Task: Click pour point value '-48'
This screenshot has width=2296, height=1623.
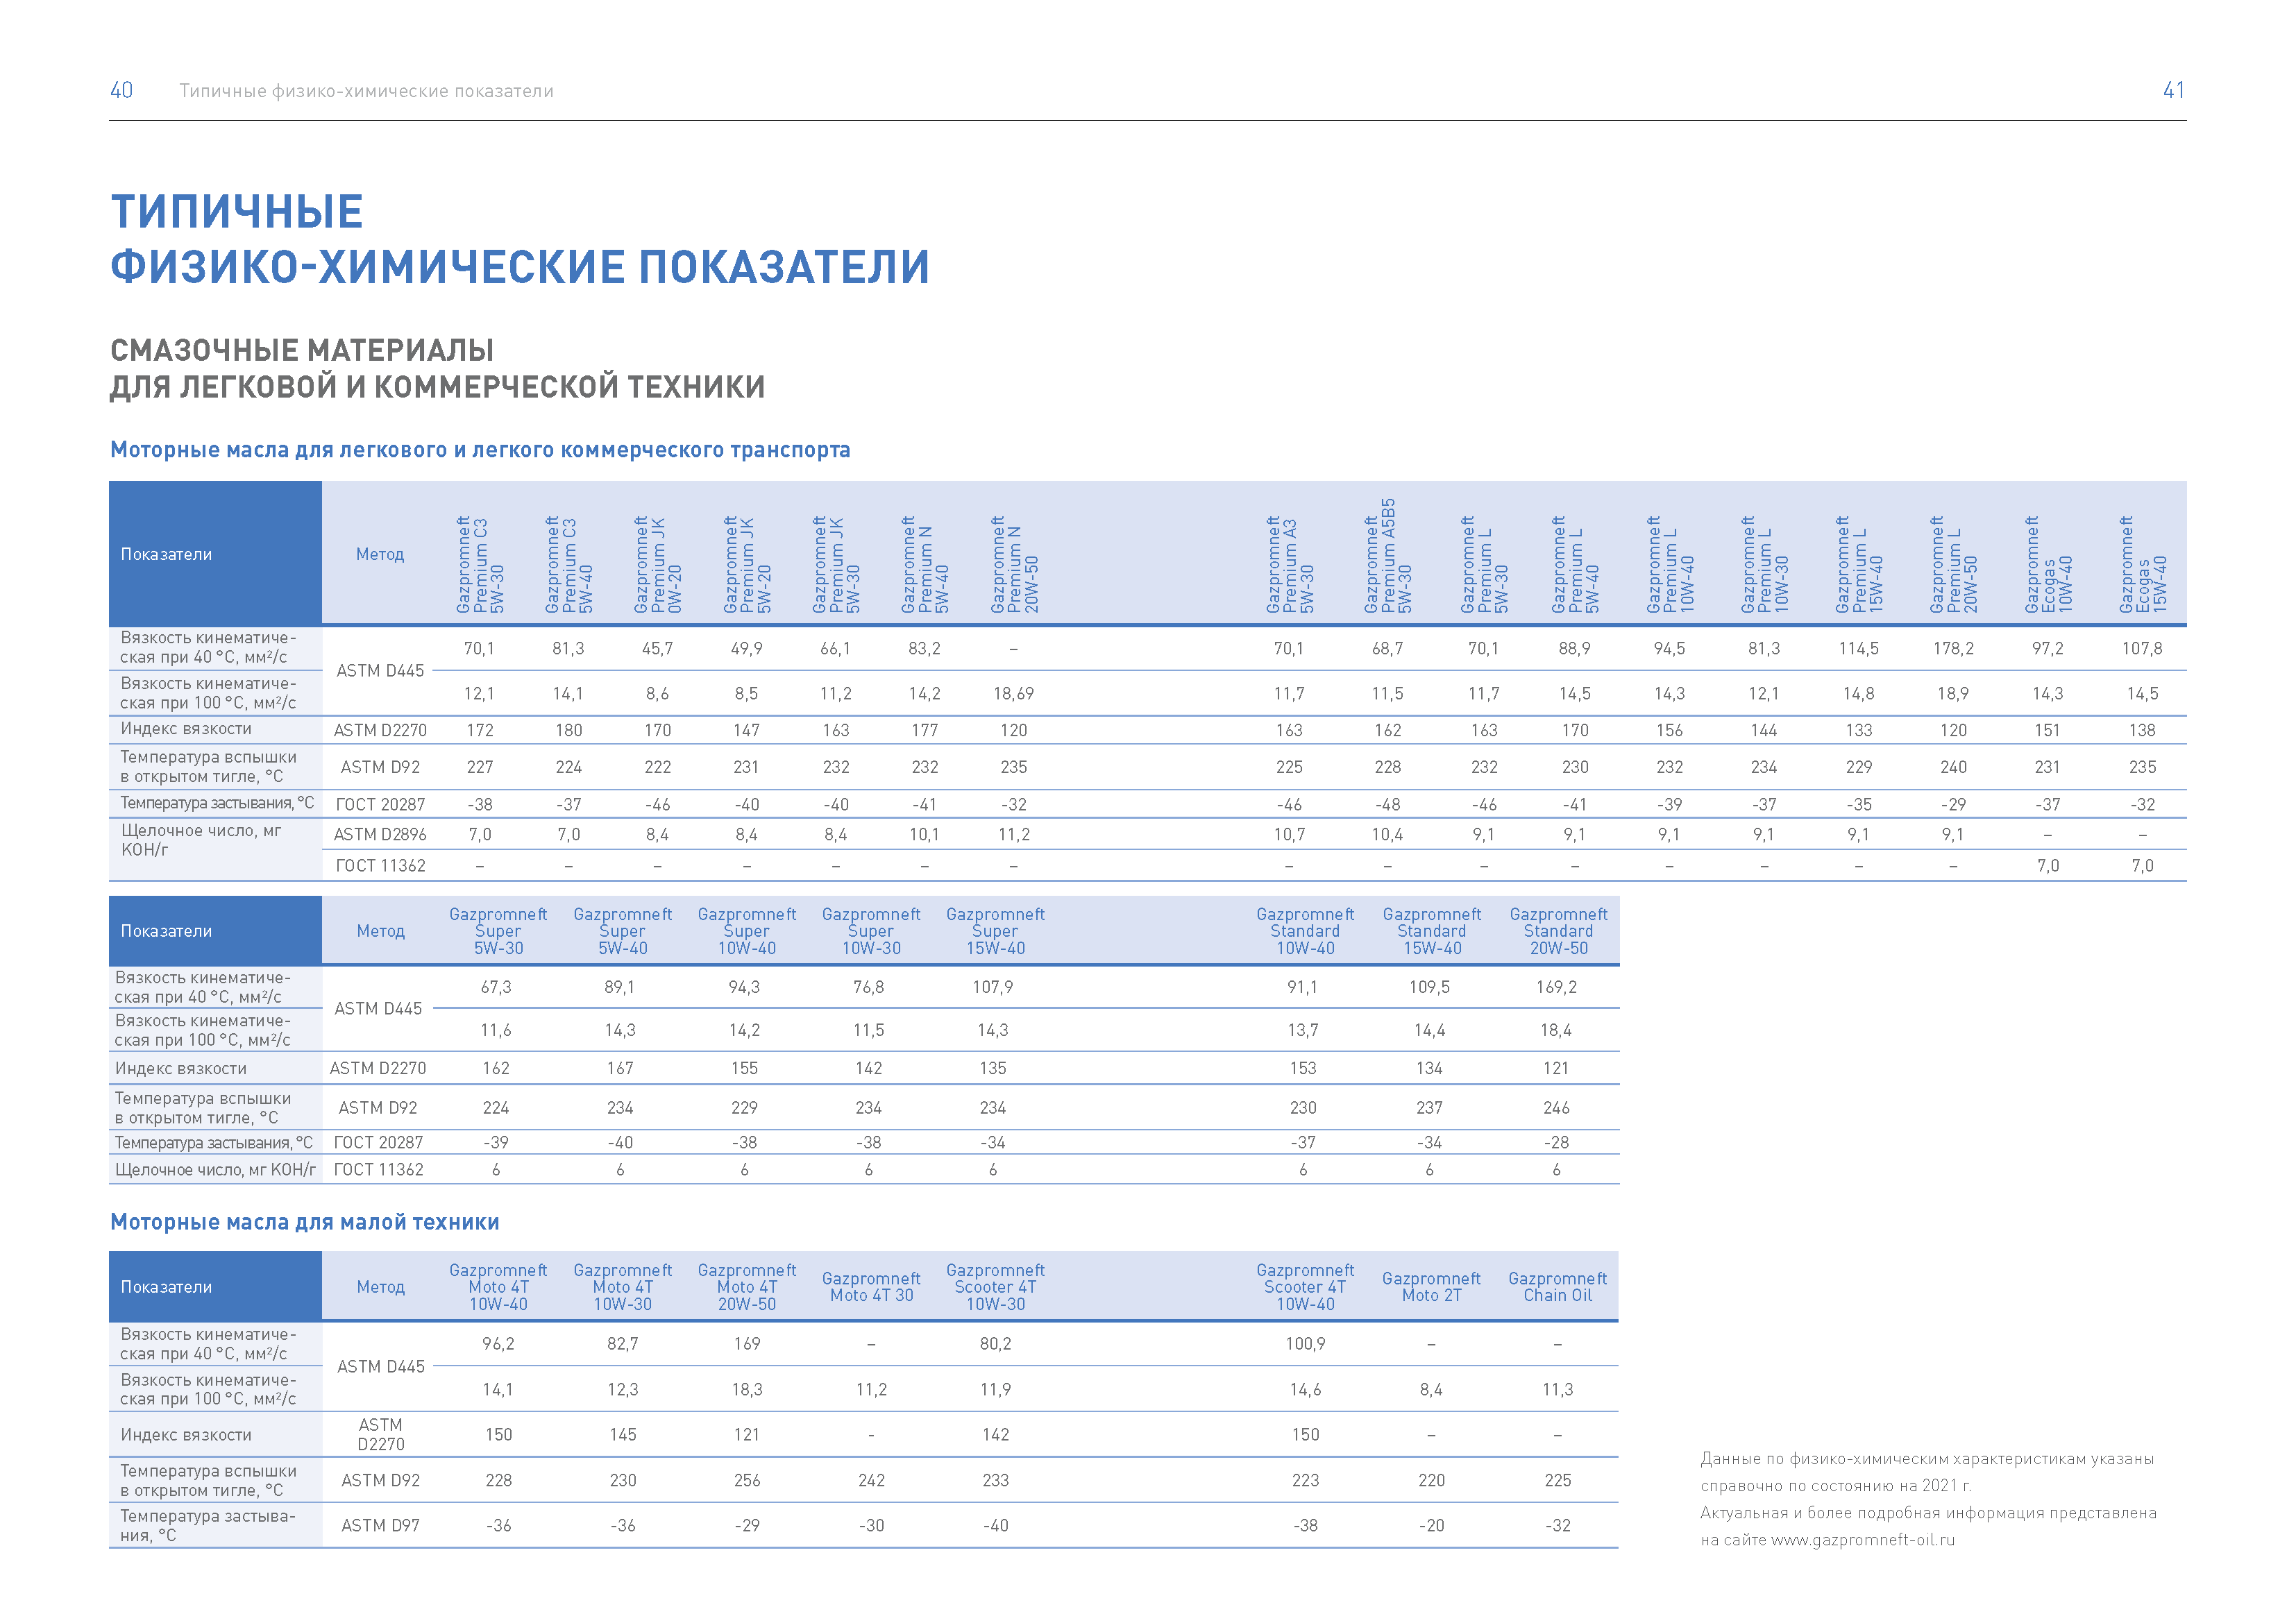Action: point(1387,804)
